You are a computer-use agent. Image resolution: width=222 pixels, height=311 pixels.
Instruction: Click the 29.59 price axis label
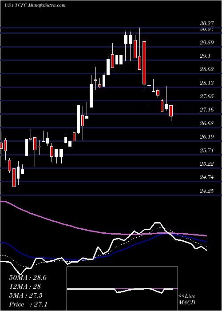tap(206, 43)
